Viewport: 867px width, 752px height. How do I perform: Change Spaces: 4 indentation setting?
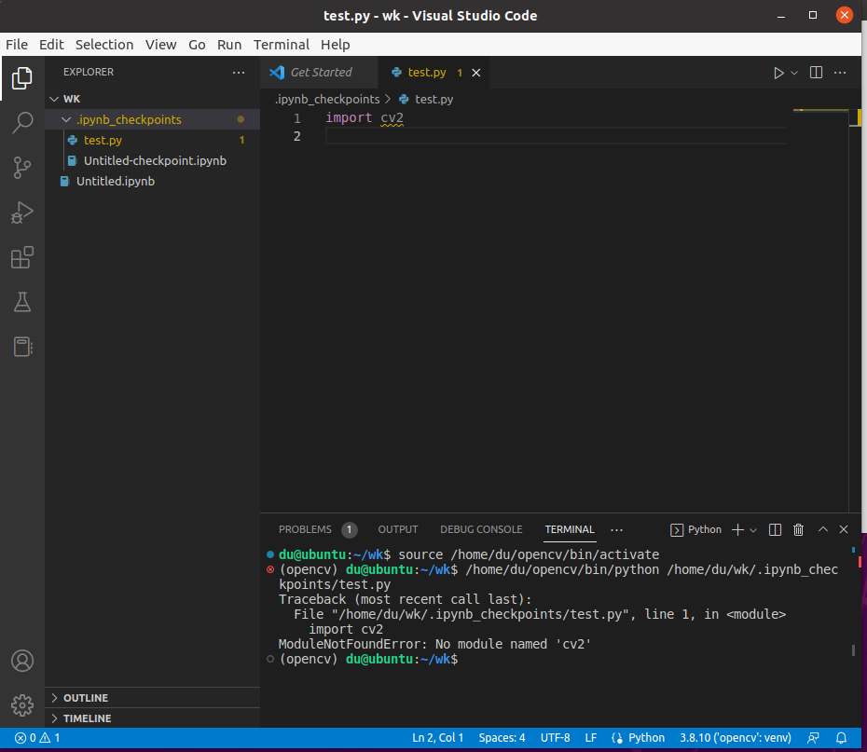tap(502, 738)
